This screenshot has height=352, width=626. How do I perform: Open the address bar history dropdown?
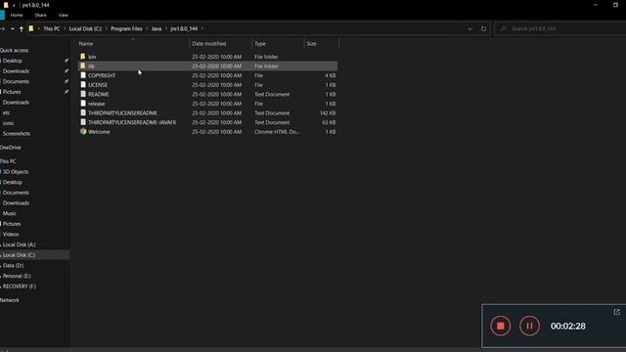pos(469,28)
